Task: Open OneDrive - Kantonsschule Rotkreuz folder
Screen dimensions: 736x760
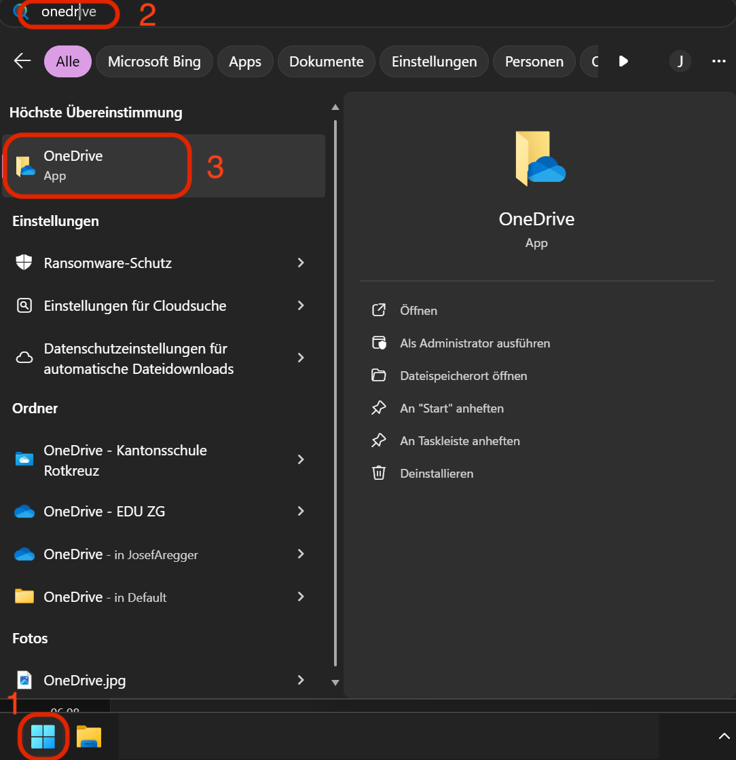Action: (x=164, y=459)
